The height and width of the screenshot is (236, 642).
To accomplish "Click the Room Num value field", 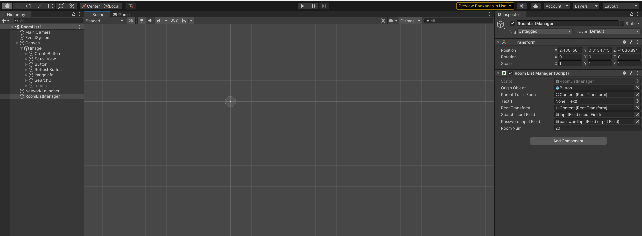I will coord(597,128).
